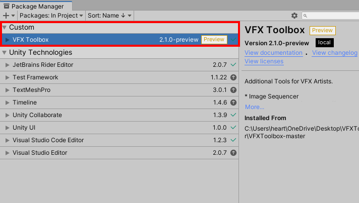The width and height of the screenshot is (359, 203).
Task: Expand the Visual Studio Code Editor versions arrow
Action: (8, 140)
